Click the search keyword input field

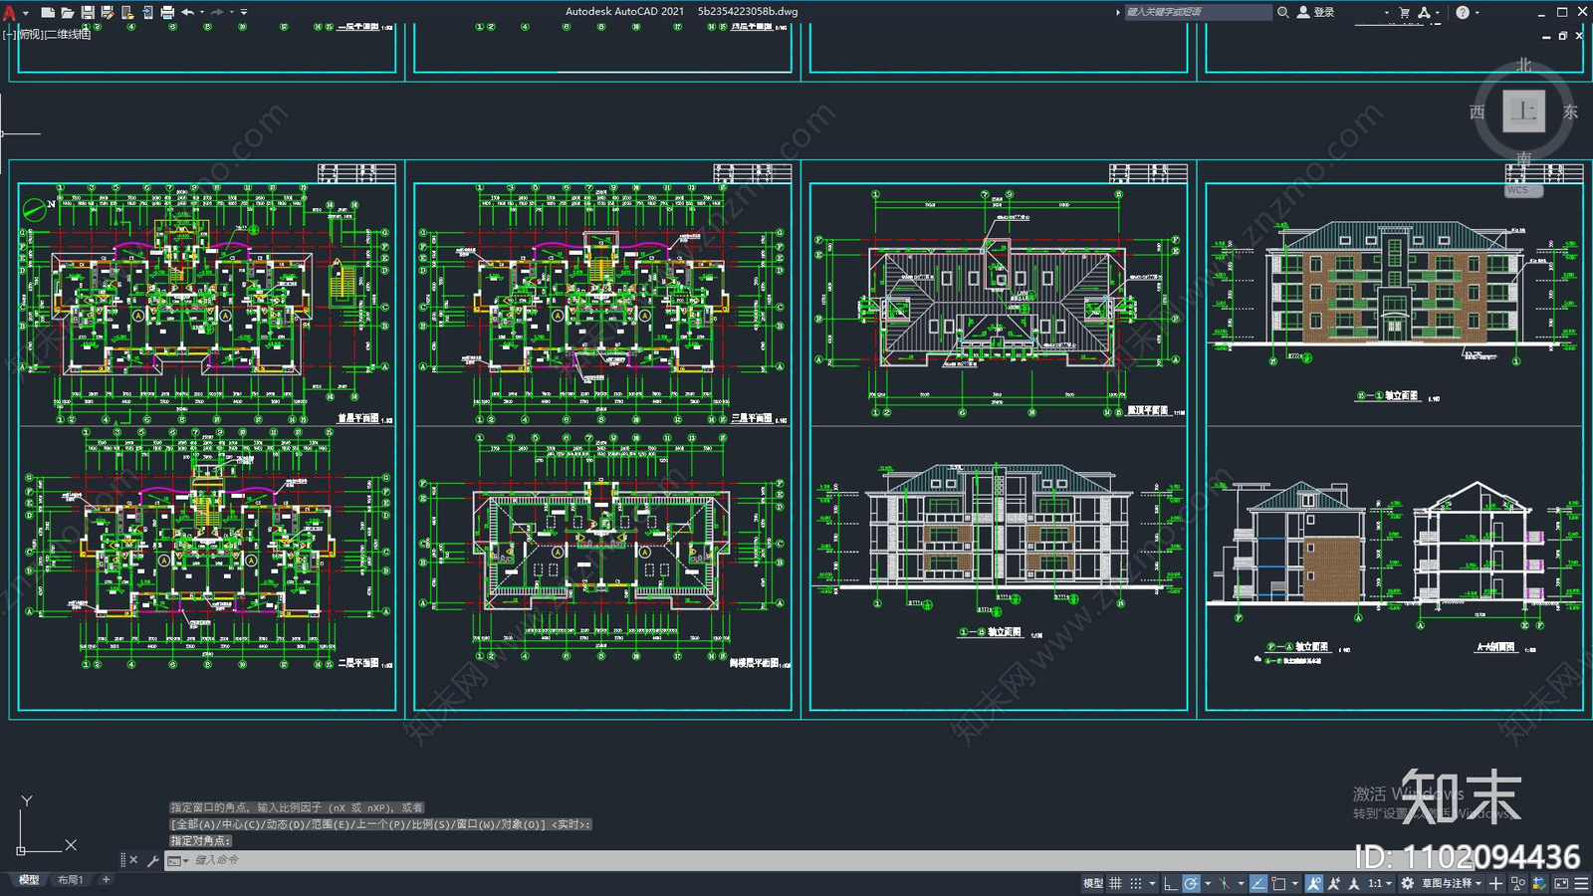[x=1198, y=12]
